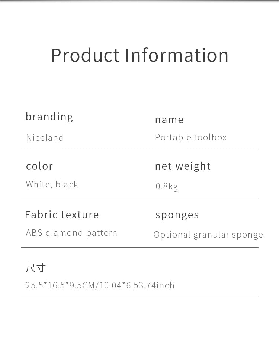Select the Chinese 尺寸 size label
The image size is (279, 343).
(x=36, y=268)
